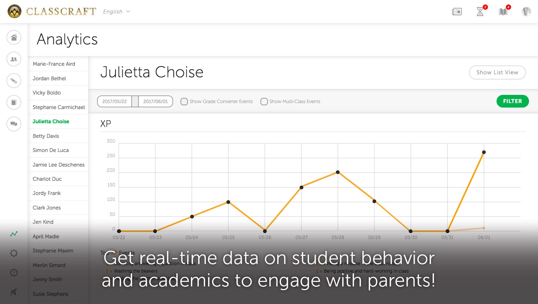538x304 pixels.
Task: Toggle Show Multi-Class Events checkbox
Action: tap(264, 102)
